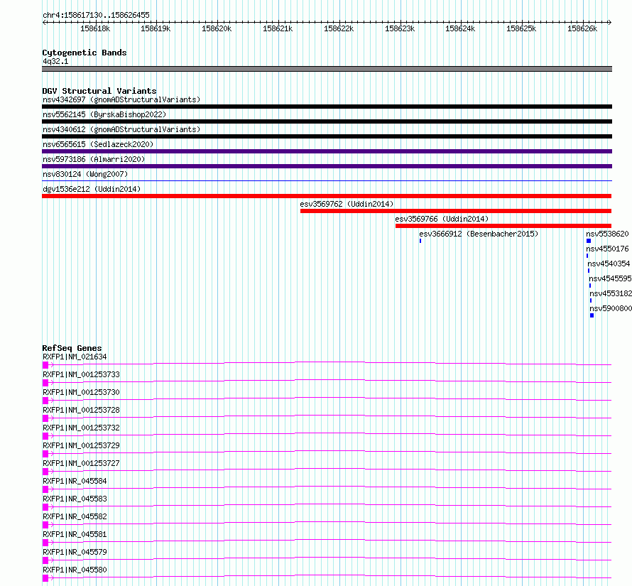Click the magenta exon box of NR_045584
This screenshot has width=632, height=586.
click(45, 489)
